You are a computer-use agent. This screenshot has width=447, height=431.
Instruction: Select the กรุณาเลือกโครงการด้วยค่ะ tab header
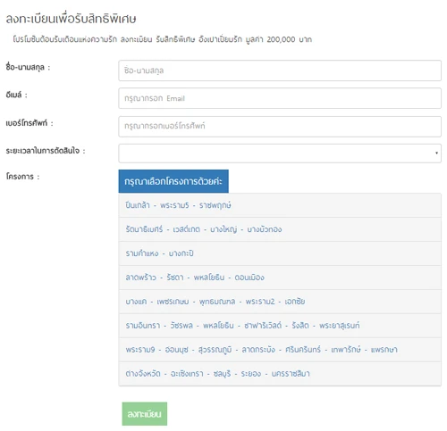173,181
